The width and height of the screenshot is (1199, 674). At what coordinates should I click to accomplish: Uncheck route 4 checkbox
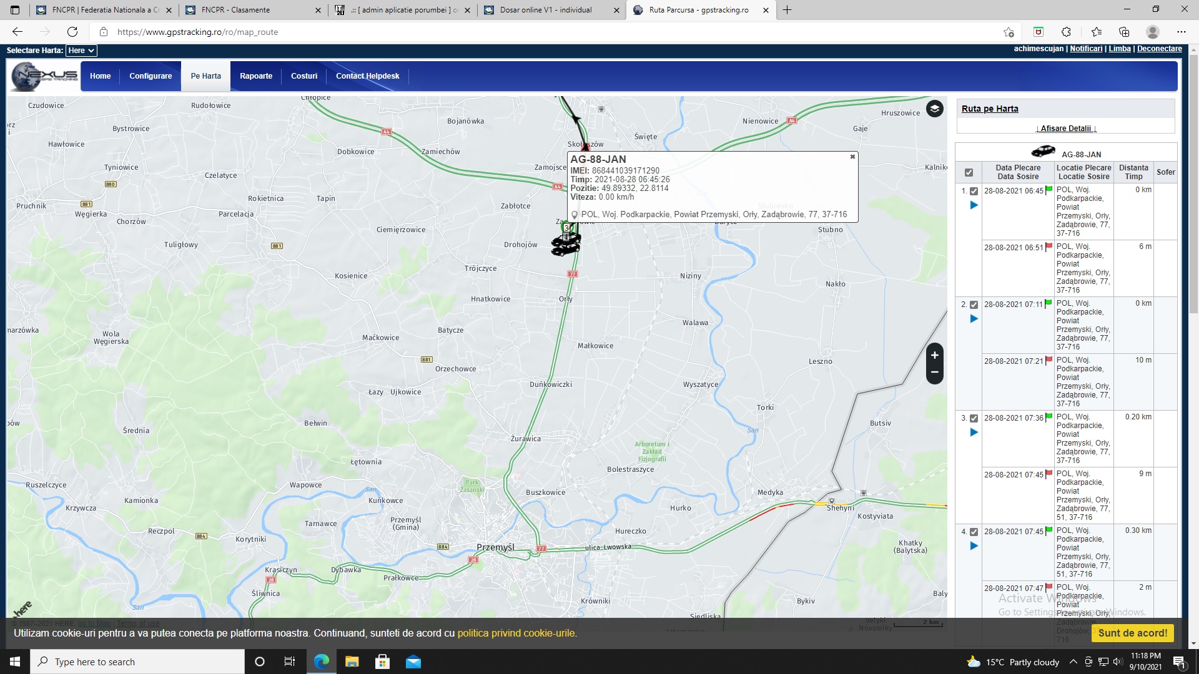(974, 532)
